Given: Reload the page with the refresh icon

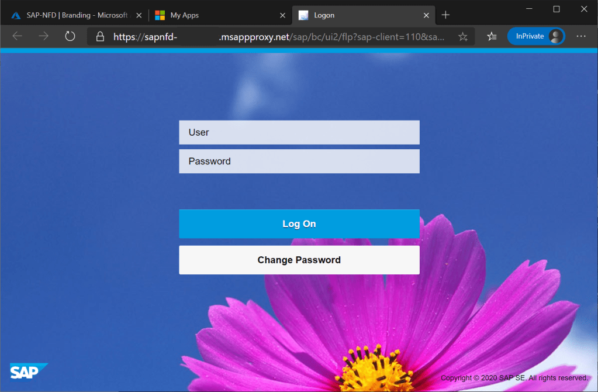Looking at the screenshot, I should coord(70,36).
